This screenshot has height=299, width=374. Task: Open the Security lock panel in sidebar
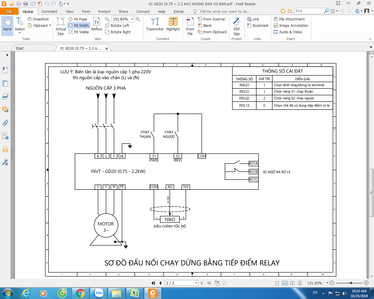pos(5,149)
